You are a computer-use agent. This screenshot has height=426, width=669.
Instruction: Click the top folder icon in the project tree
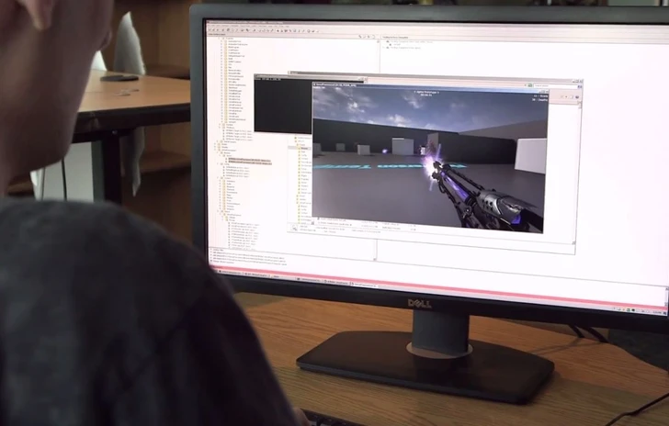(221, 38)
